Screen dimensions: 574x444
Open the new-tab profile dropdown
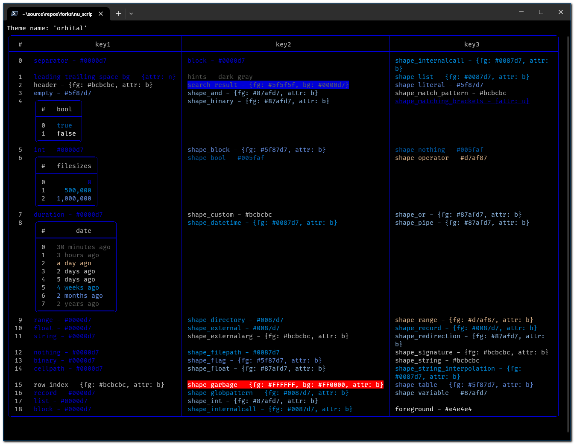pos(131,14)
